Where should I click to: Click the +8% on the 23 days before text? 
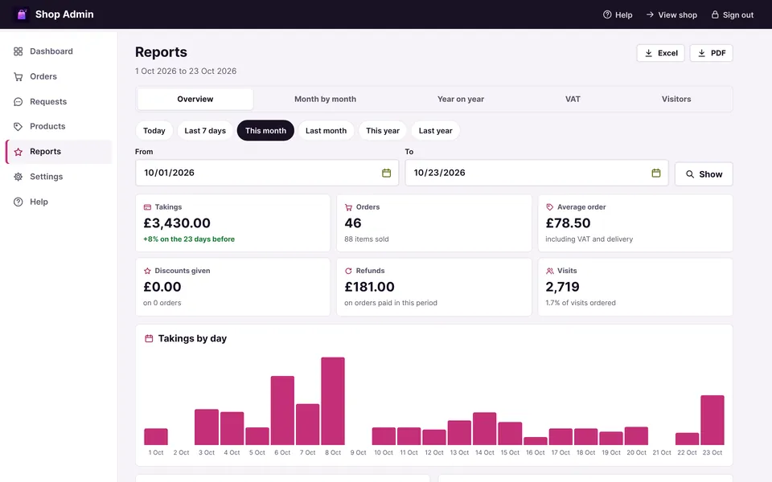point(189,239)
